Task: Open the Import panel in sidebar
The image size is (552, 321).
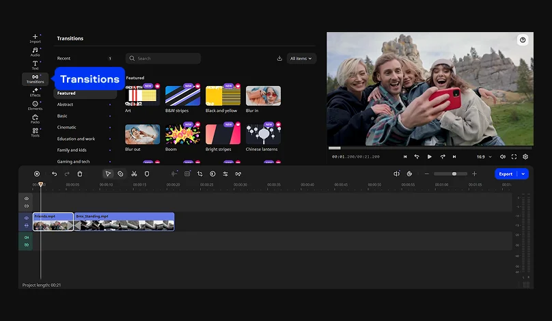Action: [35, 38]
